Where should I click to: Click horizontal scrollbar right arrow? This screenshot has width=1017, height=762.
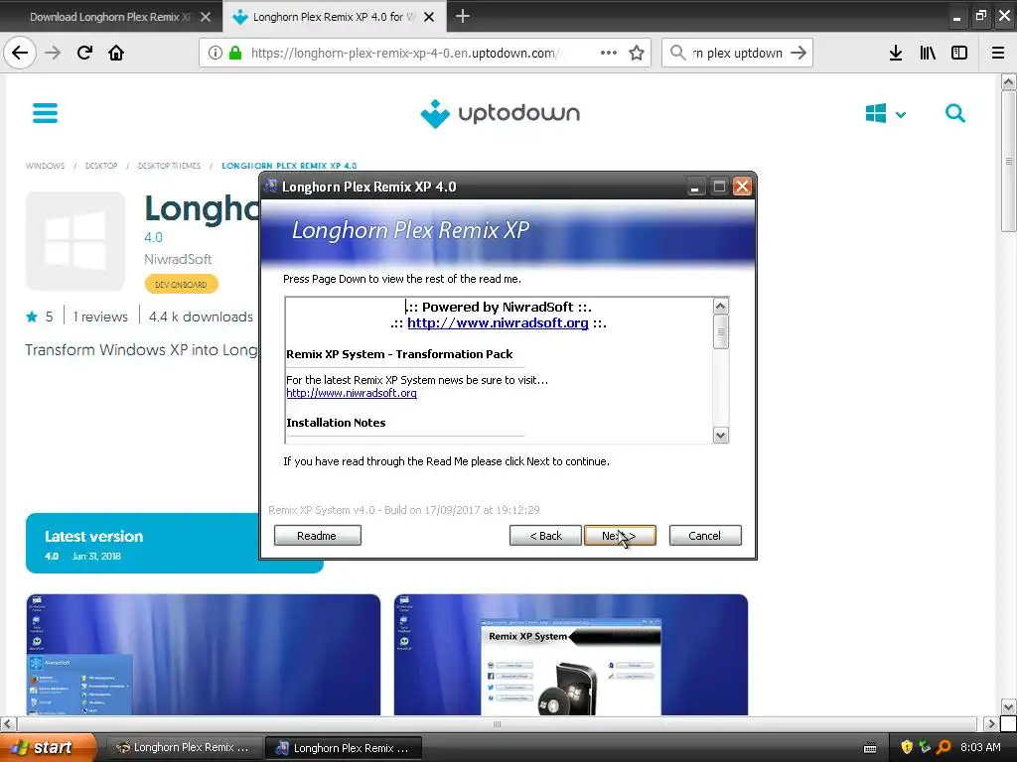click(x=990, y=723)
